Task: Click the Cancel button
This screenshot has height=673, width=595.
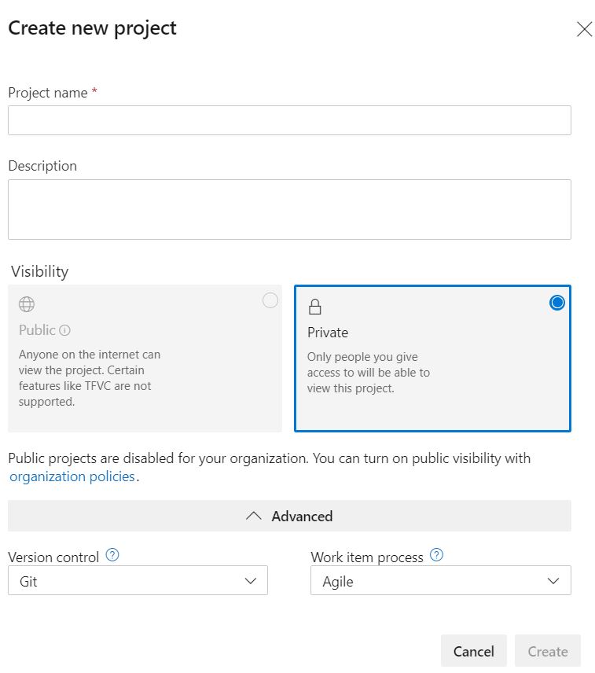Action: click(473, 651)
